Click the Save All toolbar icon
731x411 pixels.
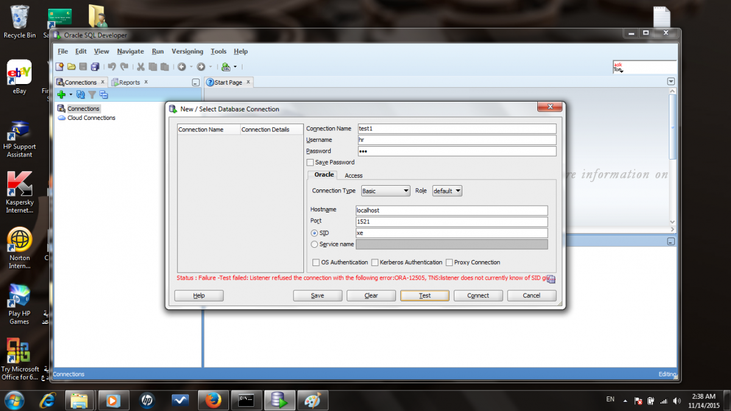point(95,67)
